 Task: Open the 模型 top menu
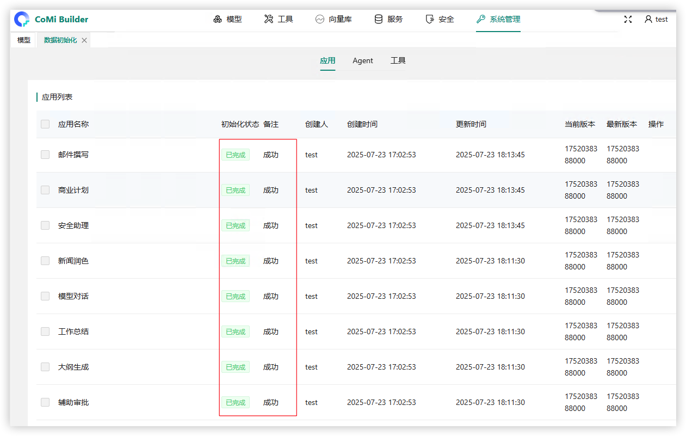pos(228,19)
